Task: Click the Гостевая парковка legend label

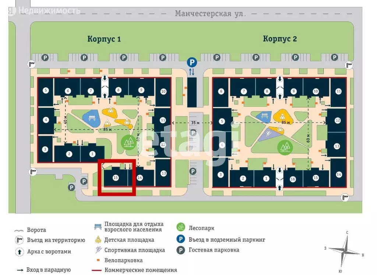Action: [x=214, y=250]
